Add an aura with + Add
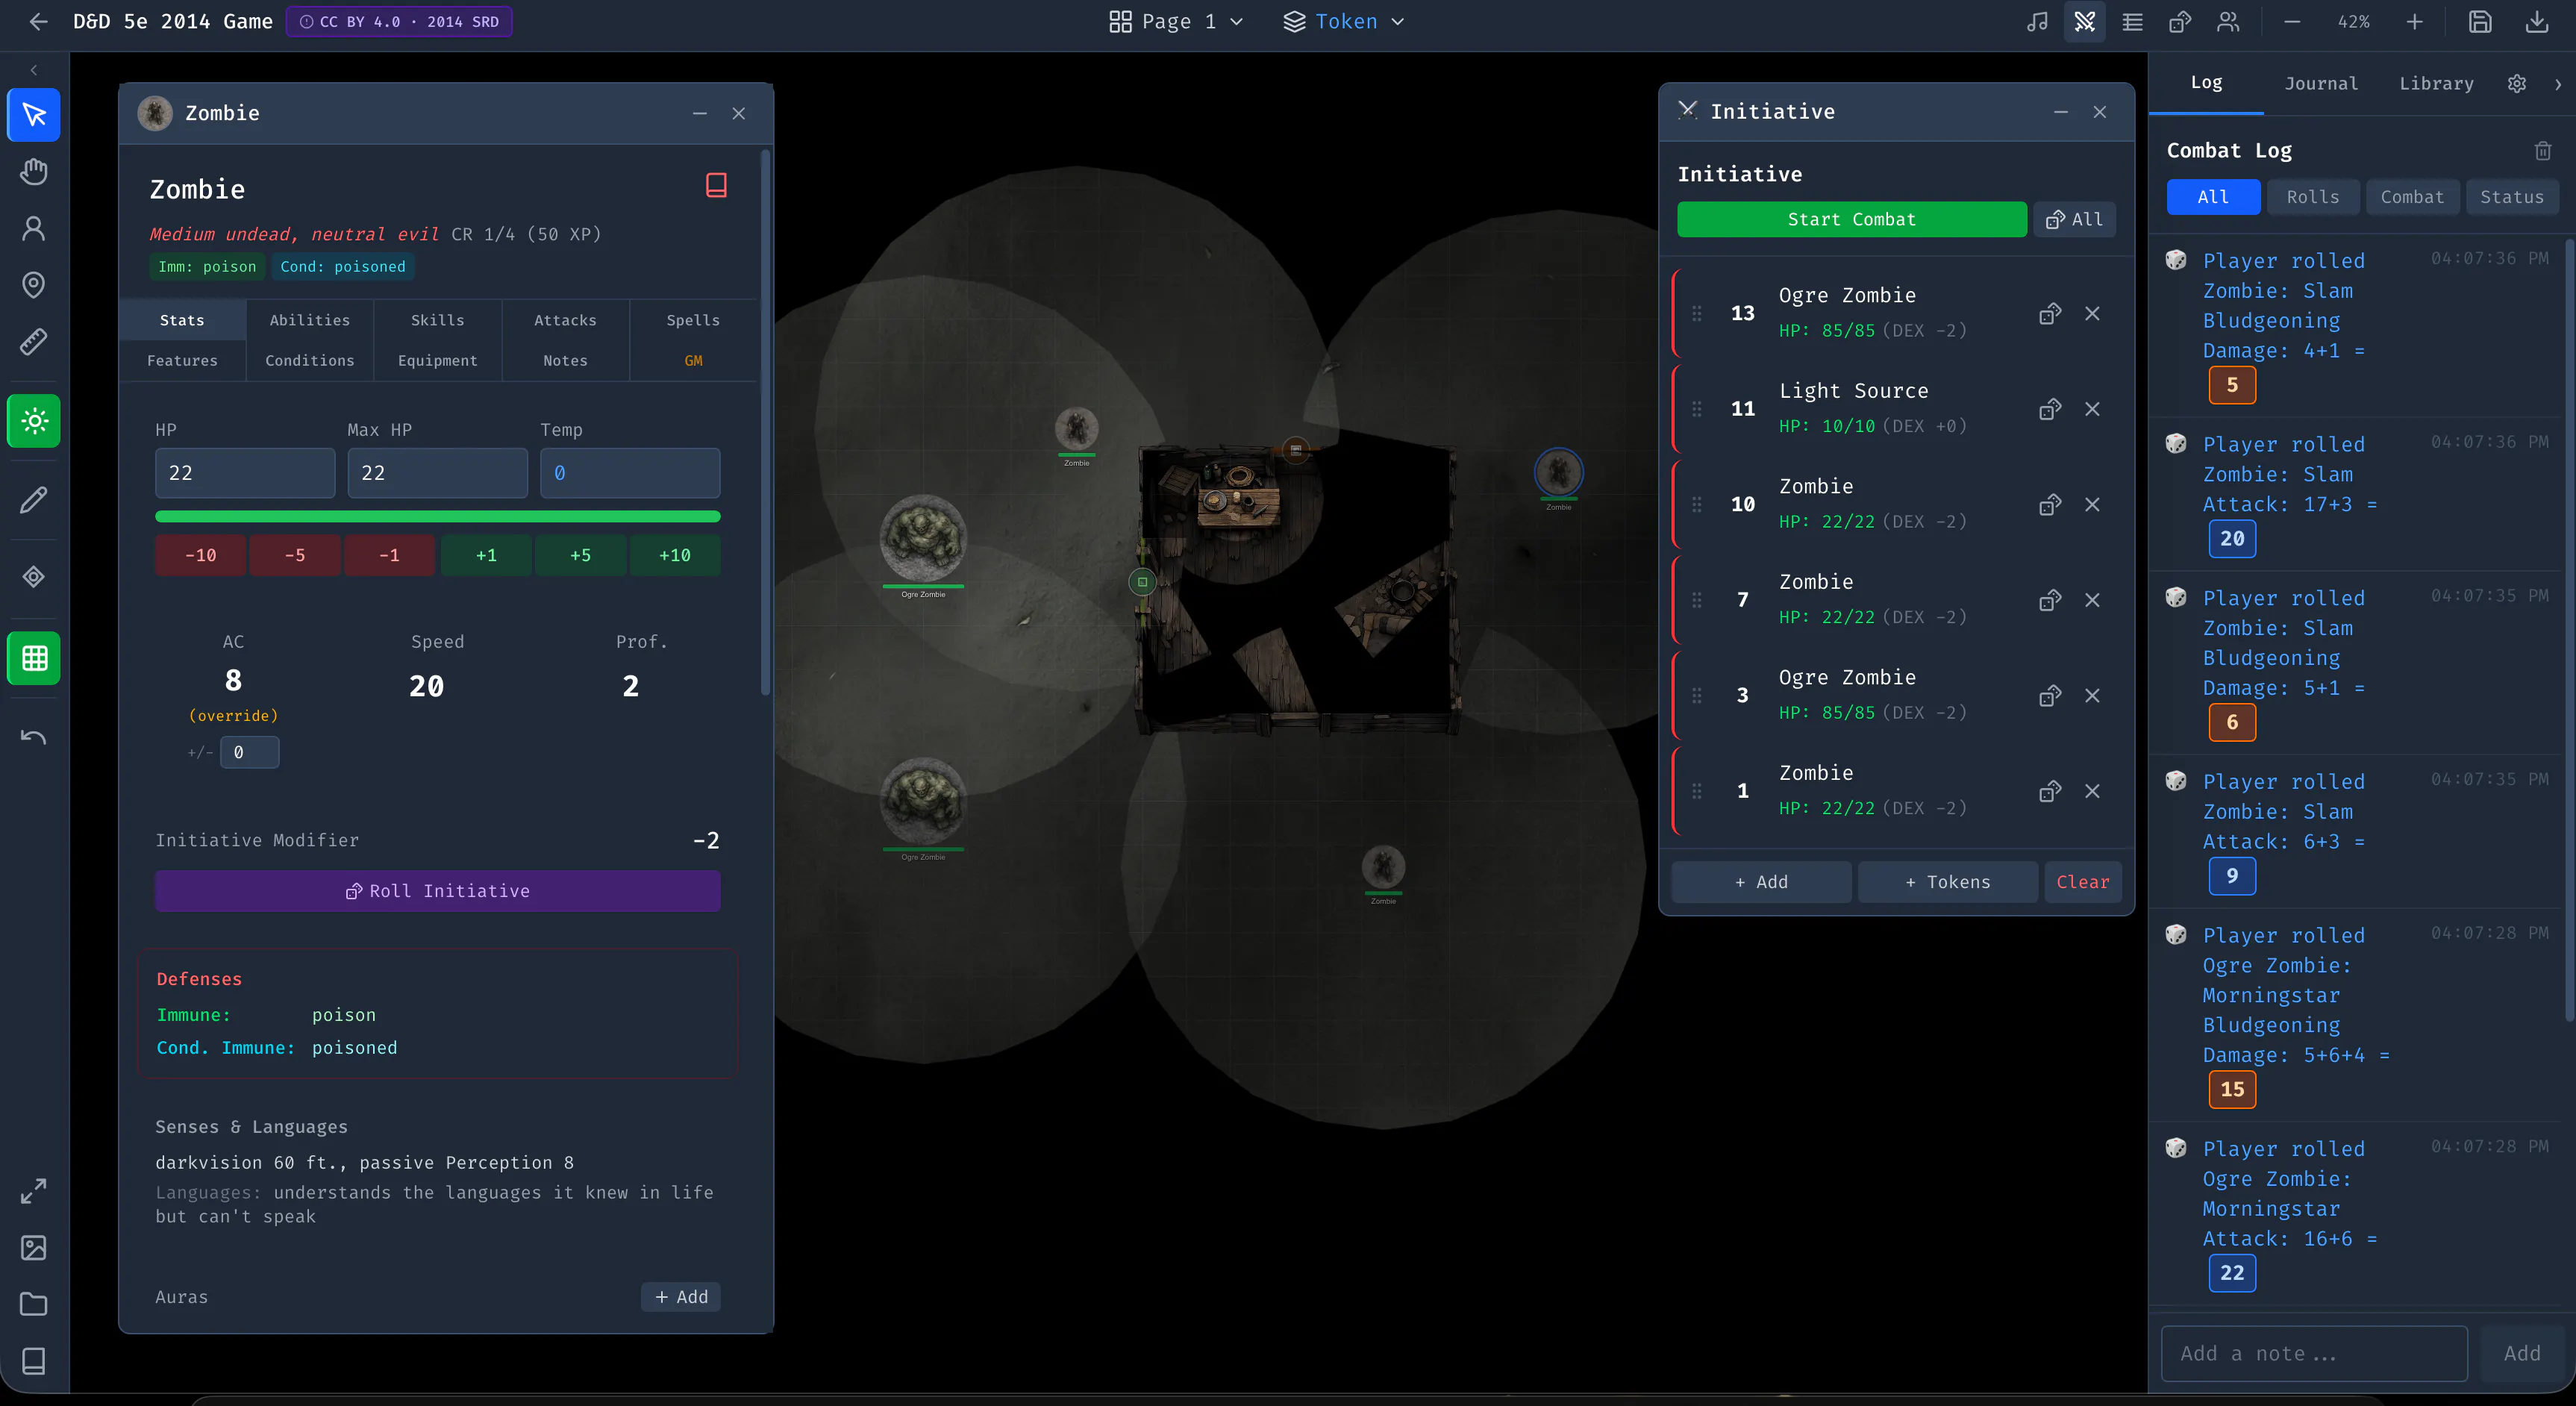2576x1406 pixels. tap(681, 1297)
